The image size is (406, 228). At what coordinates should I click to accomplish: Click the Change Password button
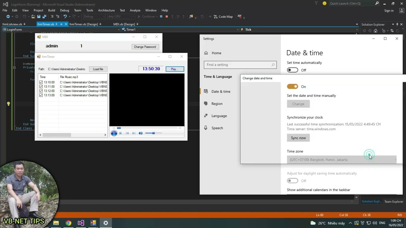[x=145, y=47]
